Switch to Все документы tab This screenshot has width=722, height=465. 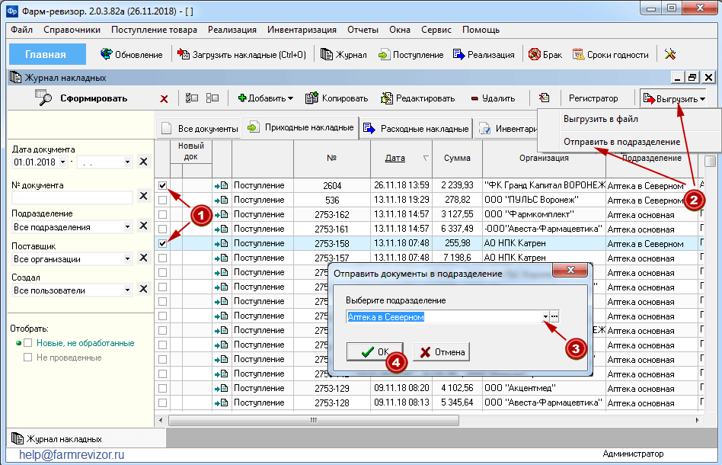[x=199, y=129]
